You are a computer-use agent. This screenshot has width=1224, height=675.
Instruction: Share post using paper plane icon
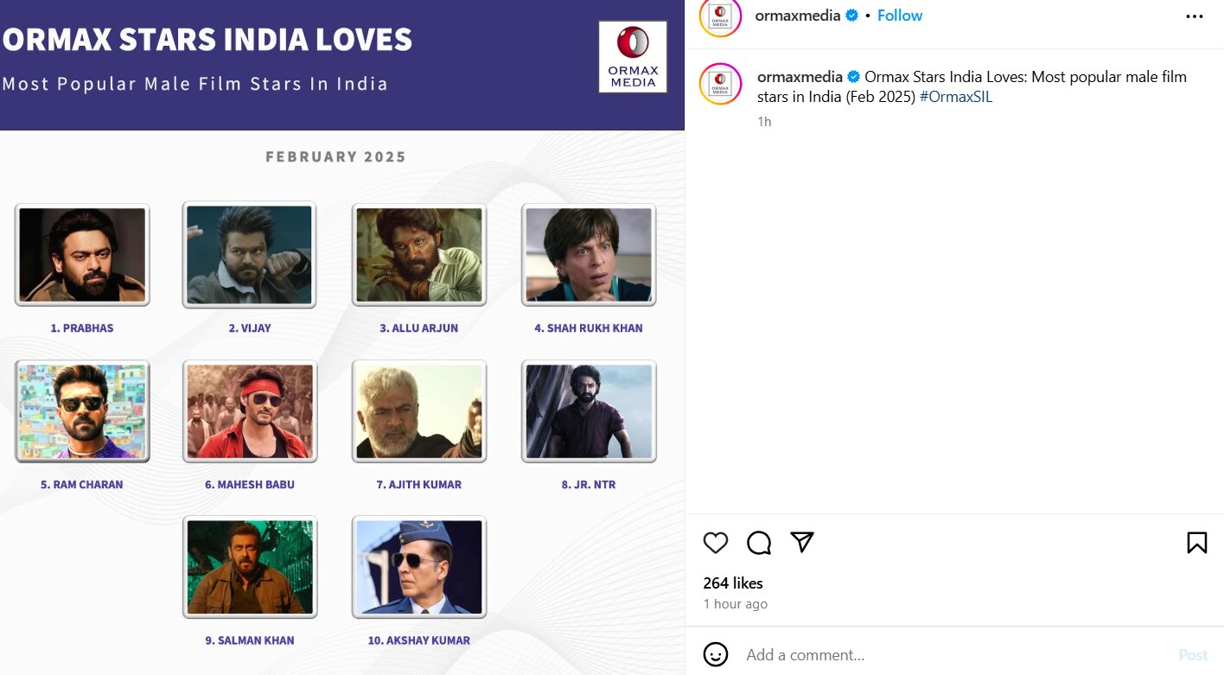click(x=802, y=542)
